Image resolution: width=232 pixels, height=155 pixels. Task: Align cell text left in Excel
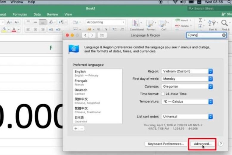[28, 30]
